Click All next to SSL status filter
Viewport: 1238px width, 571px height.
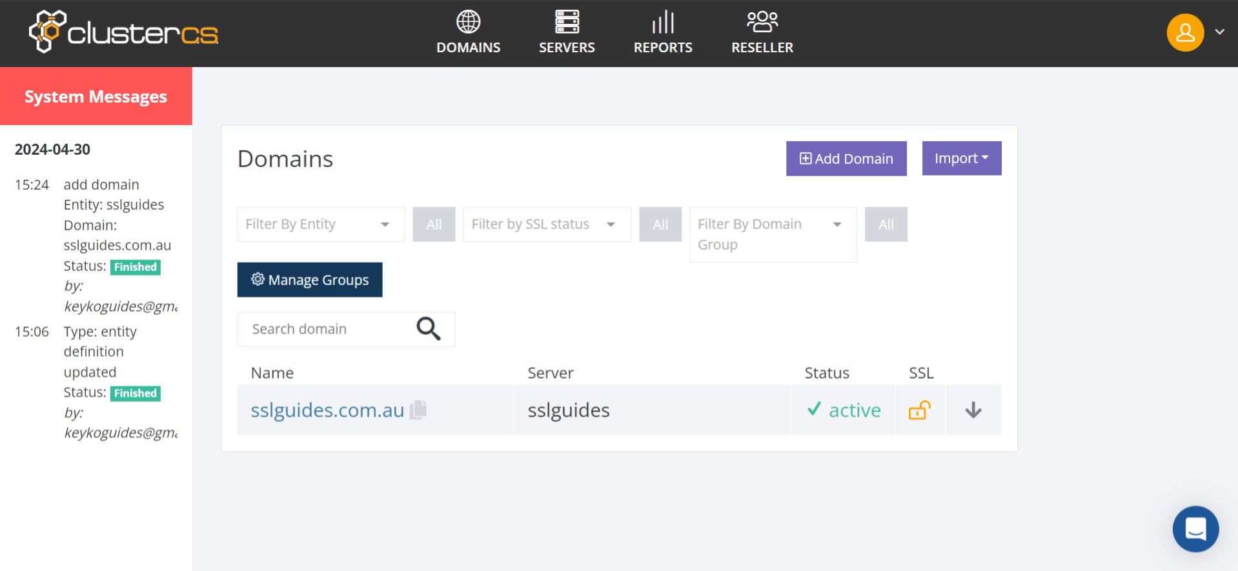(x=660, y=225)
